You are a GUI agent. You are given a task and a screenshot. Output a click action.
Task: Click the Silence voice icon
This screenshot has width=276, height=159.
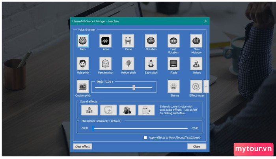point(173,86)
